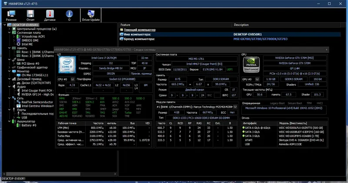
Task: Collapse the Системная плата node
Action: pos(9,33)
